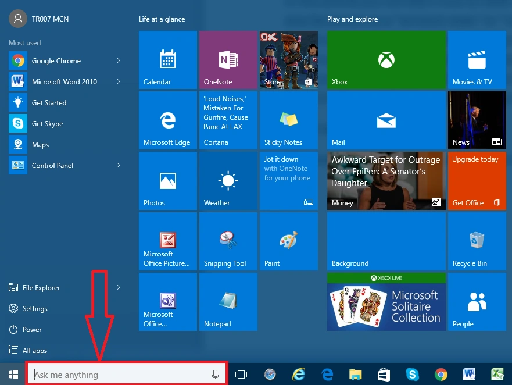Open the Weather tile
The image size is (512, 385).
(x=228, y=181)
